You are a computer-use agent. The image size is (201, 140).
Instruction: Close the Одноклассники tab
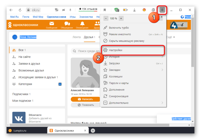point(85,131)
